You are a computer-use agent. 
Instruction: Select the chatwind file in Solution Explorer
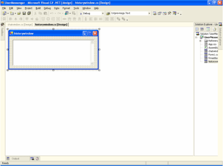pos(213,51)
